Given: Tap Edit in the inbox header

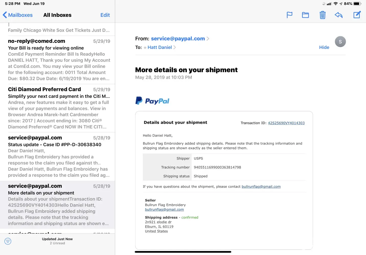Looking at the screenshot, I should [105, 15].
